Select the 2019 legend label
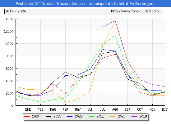Image resolution: width=171 pixels, height=124 pixels. pos(143,116)
